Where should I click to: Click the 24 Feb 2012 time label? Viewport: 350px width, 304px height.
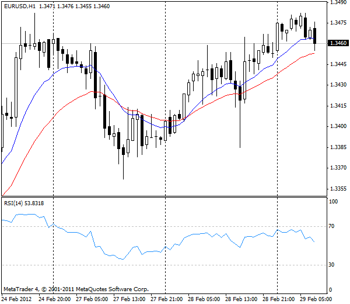[17, 299]
